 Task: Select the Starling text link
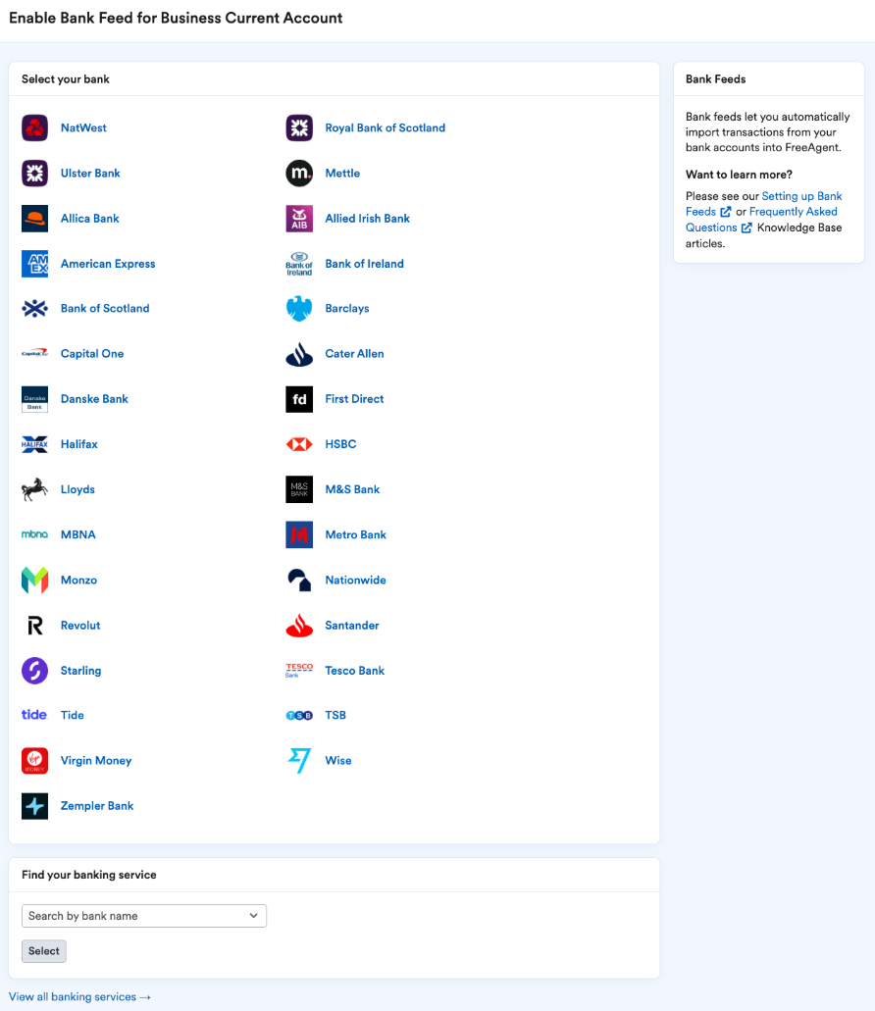[x=80, y=671]
